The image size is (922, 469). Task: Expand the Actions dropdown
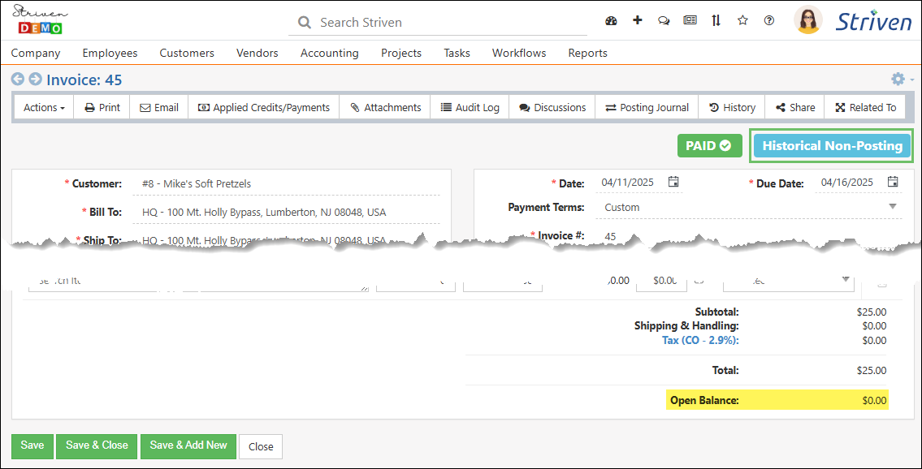(44, 107)
